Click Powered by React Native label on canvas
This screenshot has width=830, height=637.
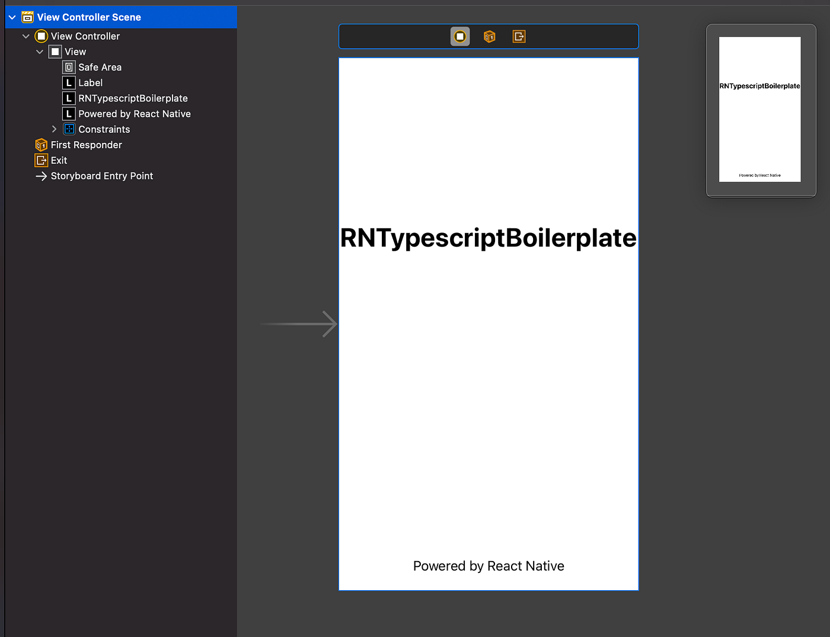click(489, 566)
